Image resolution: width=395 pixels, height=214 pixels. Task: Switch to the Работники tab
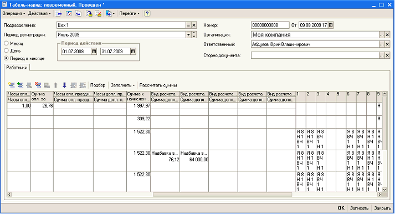coord(17,68)
